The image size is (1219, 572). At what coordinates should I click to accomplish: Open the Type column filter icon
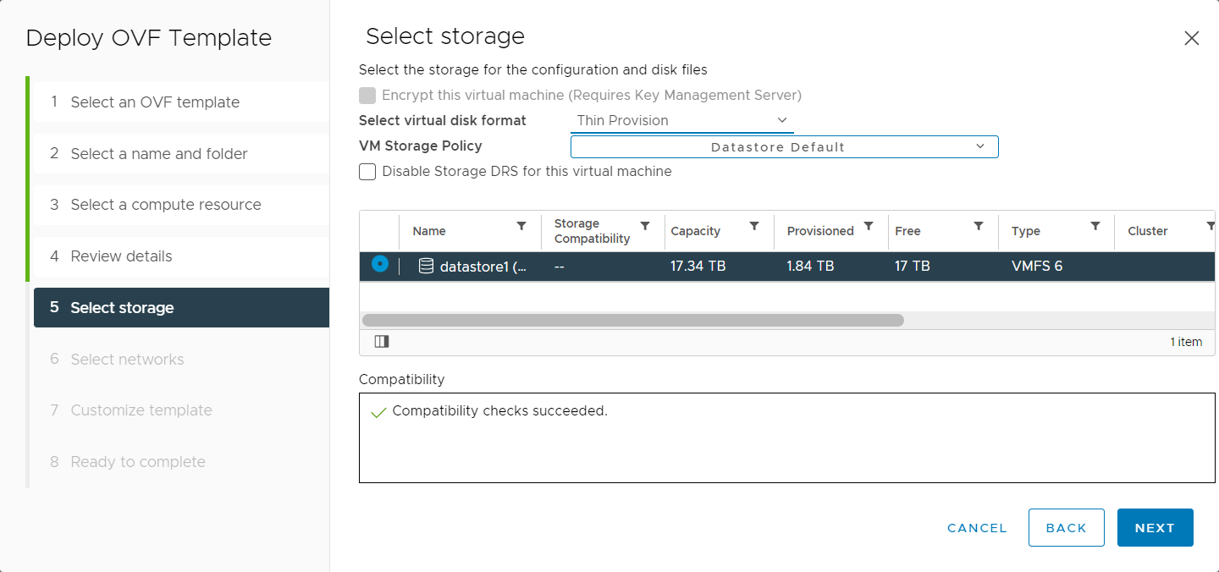[1095, 226]
